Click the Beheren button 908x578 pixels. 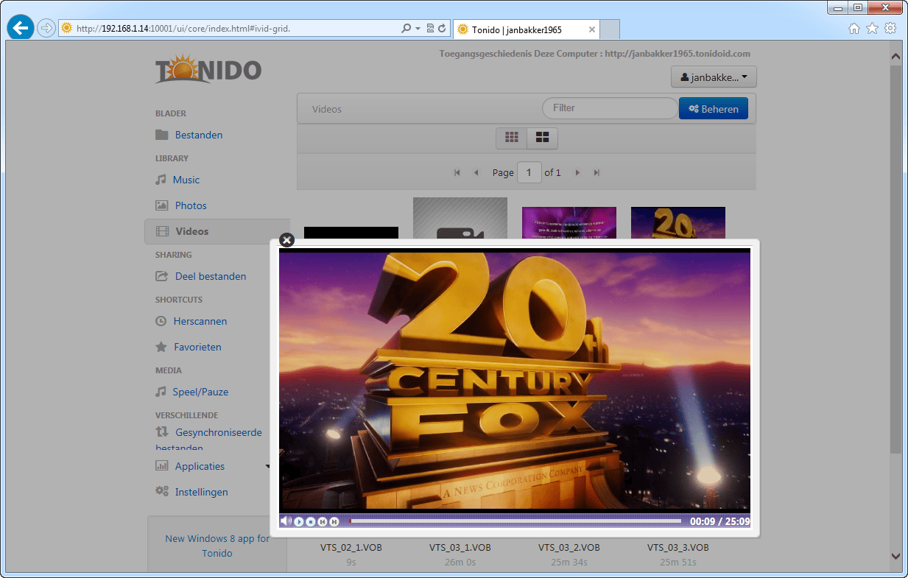click(x=713, y=109)
